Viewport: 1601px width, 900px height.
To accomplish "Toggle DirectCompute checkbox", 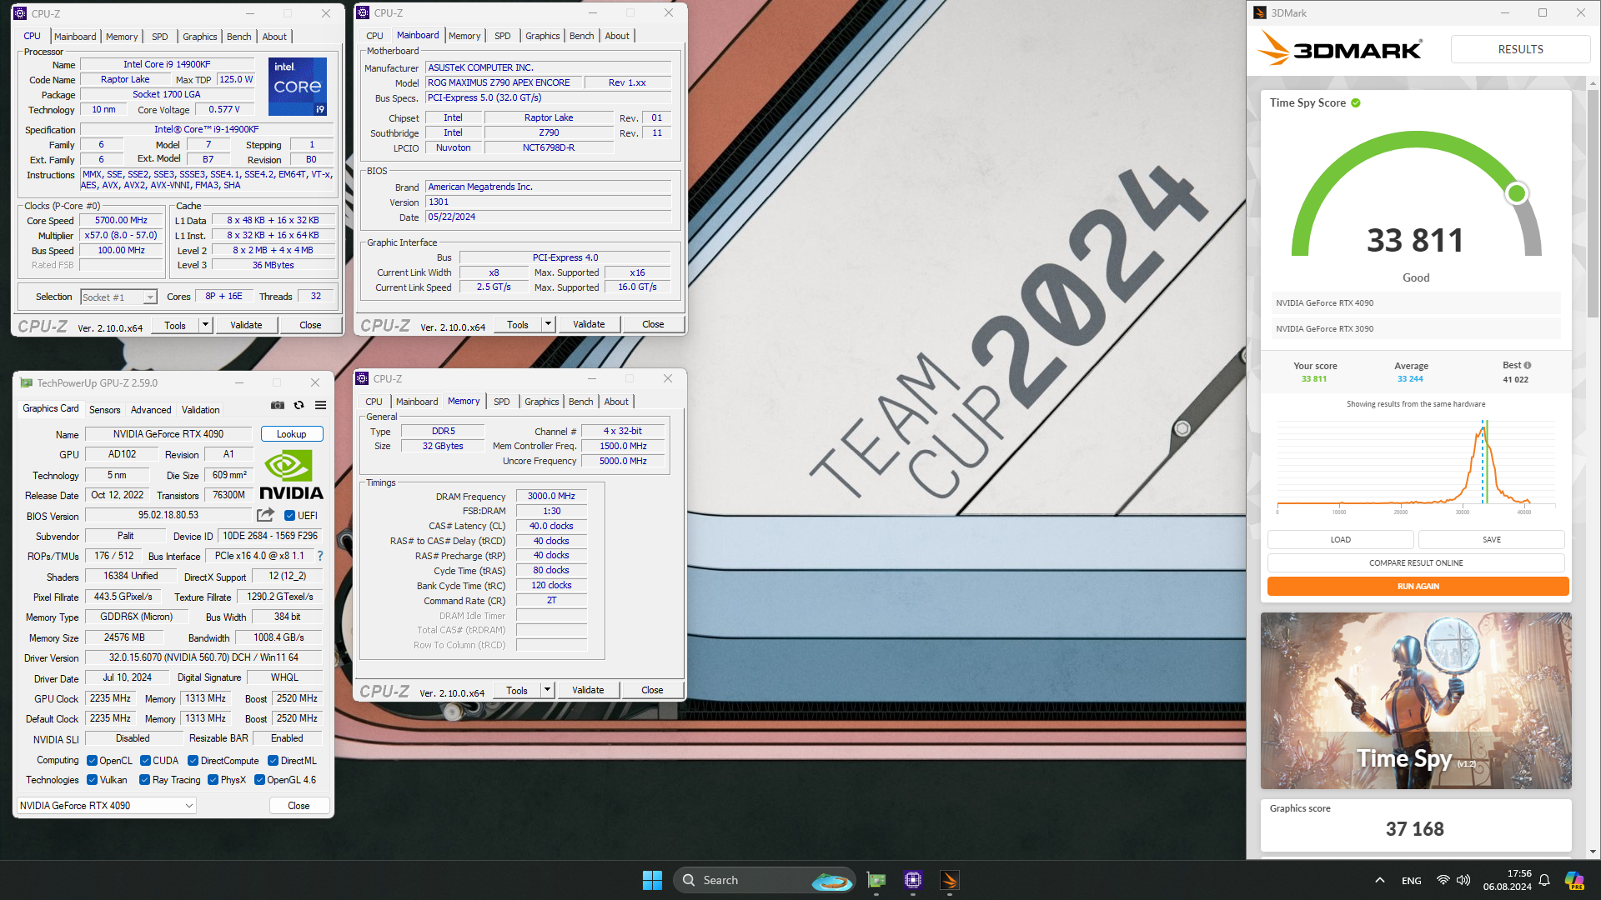I will [193, 761].
